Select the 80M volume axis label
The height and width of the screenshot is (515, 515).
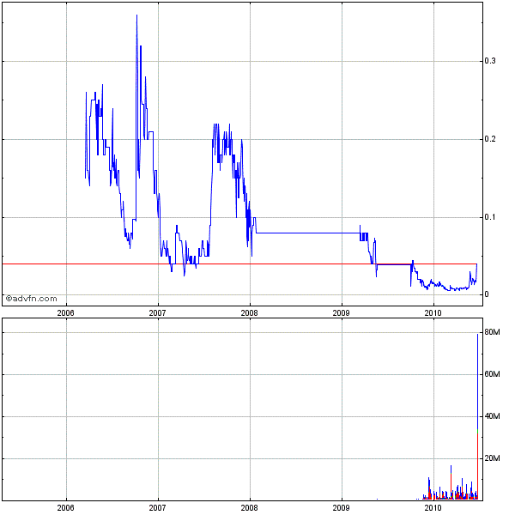tap(492, 332)
